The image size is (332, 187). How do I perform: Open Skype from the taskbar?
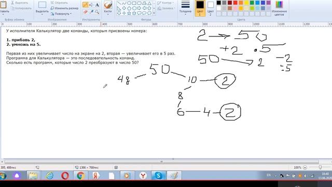(158, 176)
